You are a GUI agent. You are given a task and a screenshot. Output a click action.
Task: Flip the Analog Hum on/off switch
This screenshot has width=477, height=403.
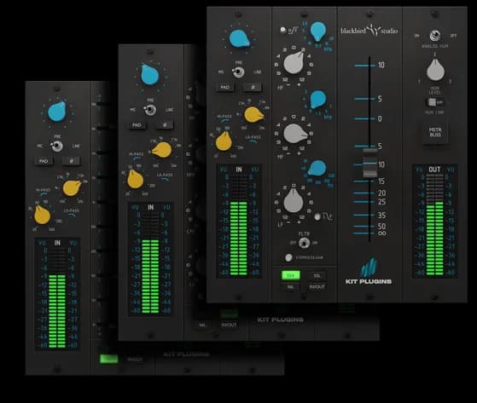click(435, 36)
